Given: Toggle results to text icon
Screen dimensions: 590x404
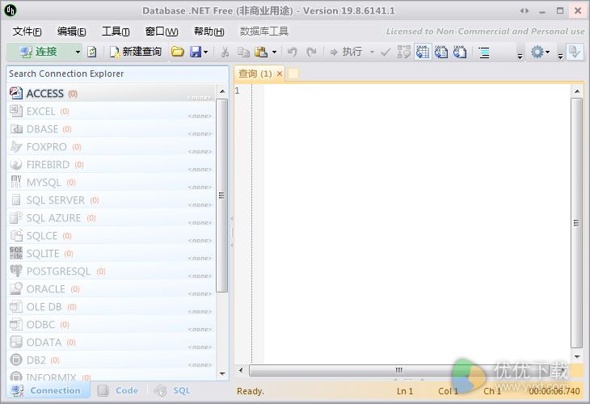Looking at the screenshot, I should (441, 52).
